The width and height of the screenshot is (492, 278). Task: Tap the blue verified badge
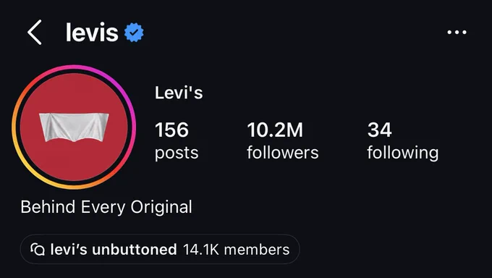click(x=134, y=33)
